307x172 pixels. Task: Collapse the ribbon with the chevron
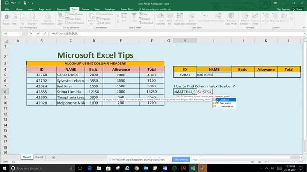[x=304, y=28]
